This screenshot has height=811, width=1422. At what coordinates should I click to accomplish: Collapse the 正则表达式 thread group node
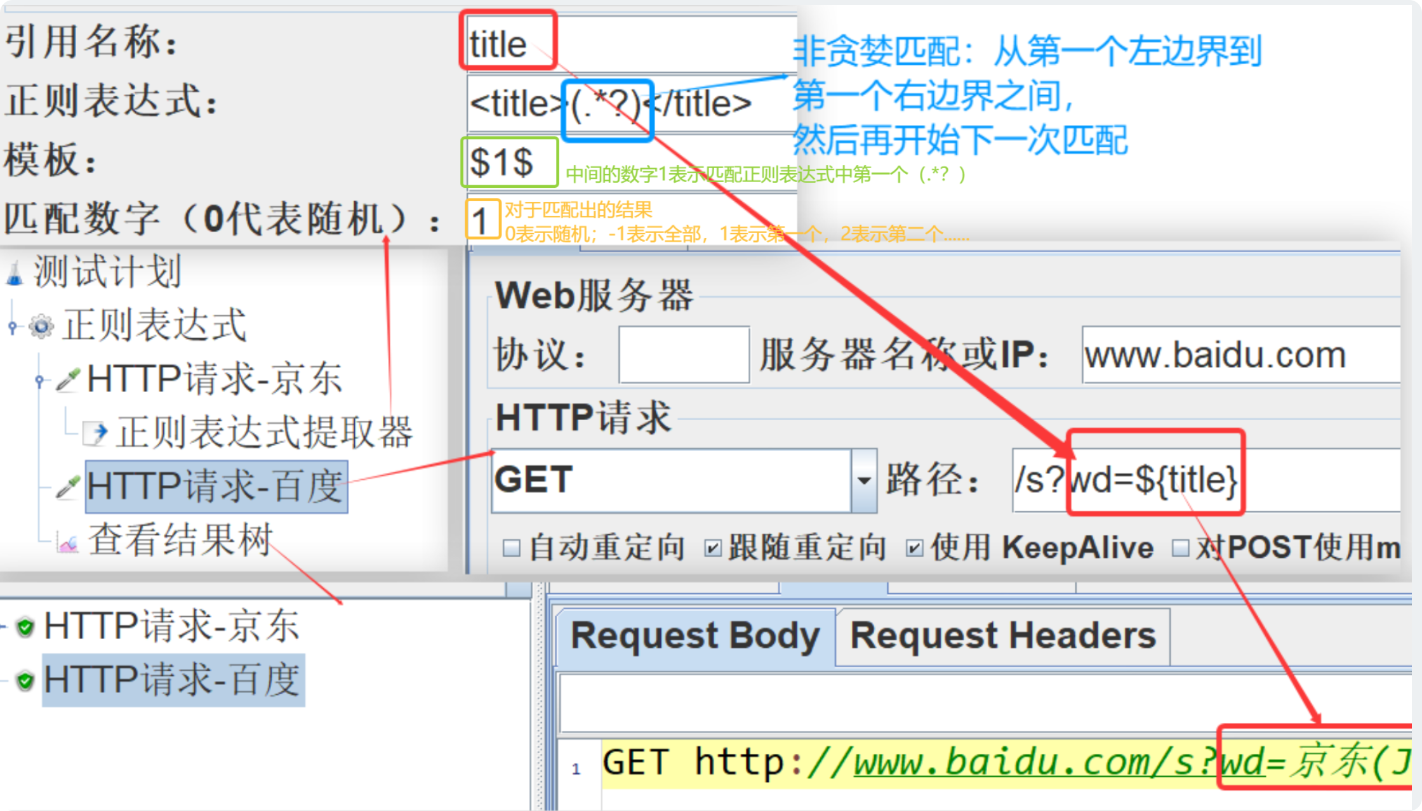point(13,326)
